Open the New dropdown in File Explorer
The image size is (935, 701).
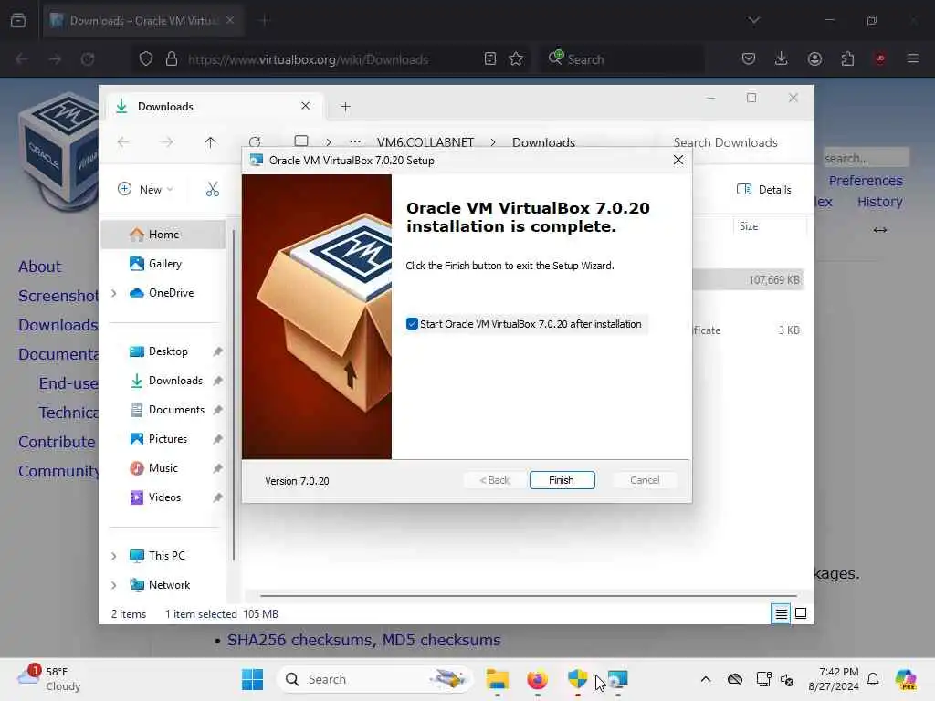[x=145, y=189]
